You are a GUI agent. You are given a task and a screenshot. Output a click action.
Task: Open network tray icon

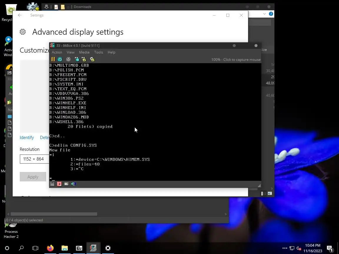coord(292,248)
